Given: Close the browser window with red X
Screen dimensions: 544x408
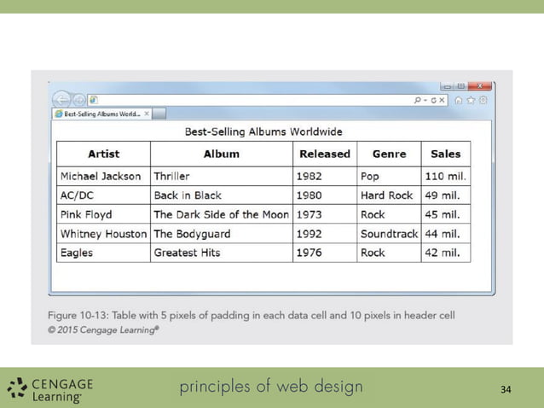Looking at the screenshot, I should point(480,86).
